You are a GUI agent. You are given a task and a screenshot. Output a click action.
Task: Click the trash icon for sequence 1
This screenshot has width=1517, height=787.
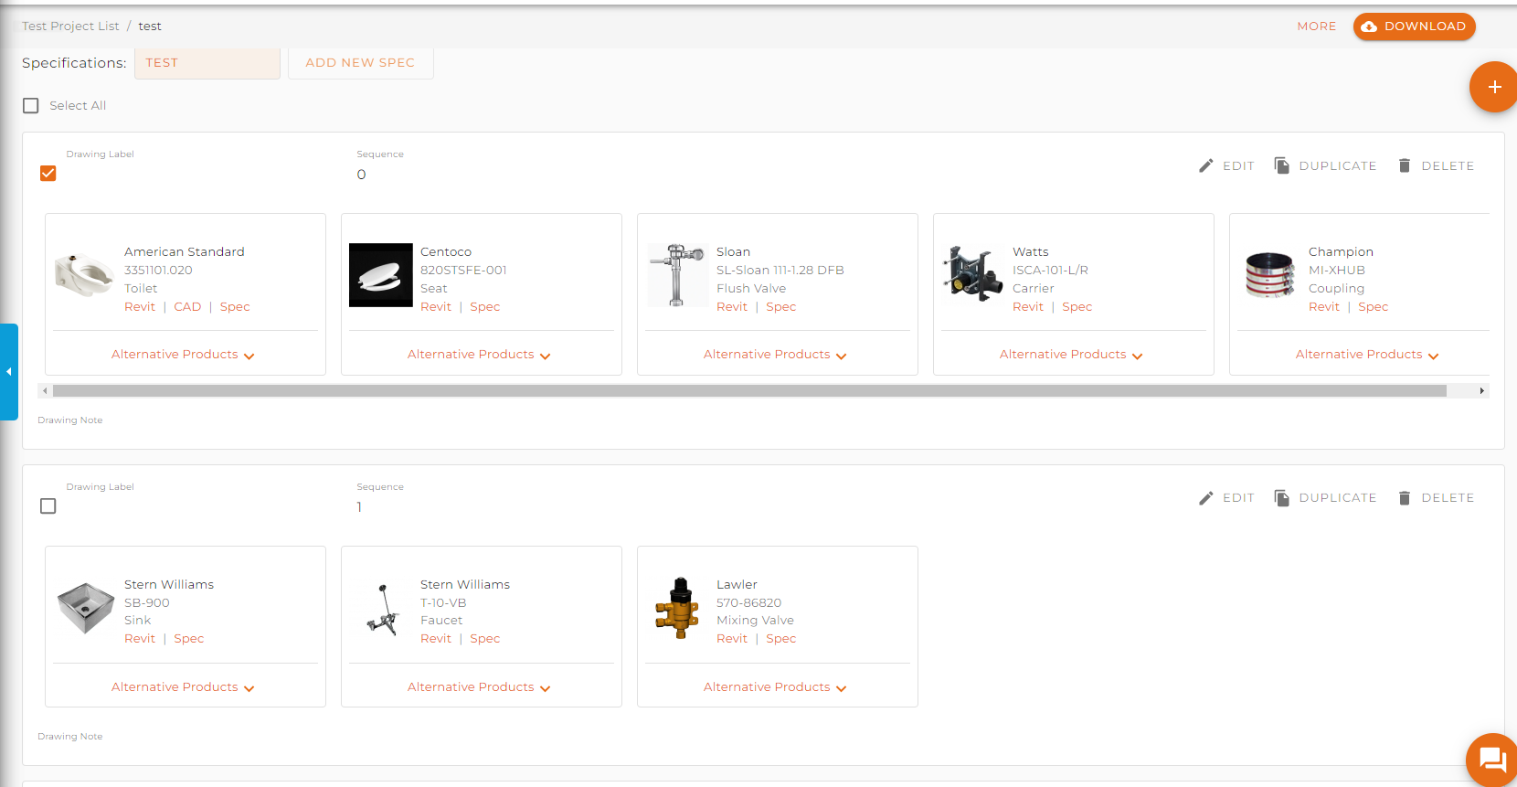[1405, 498]
